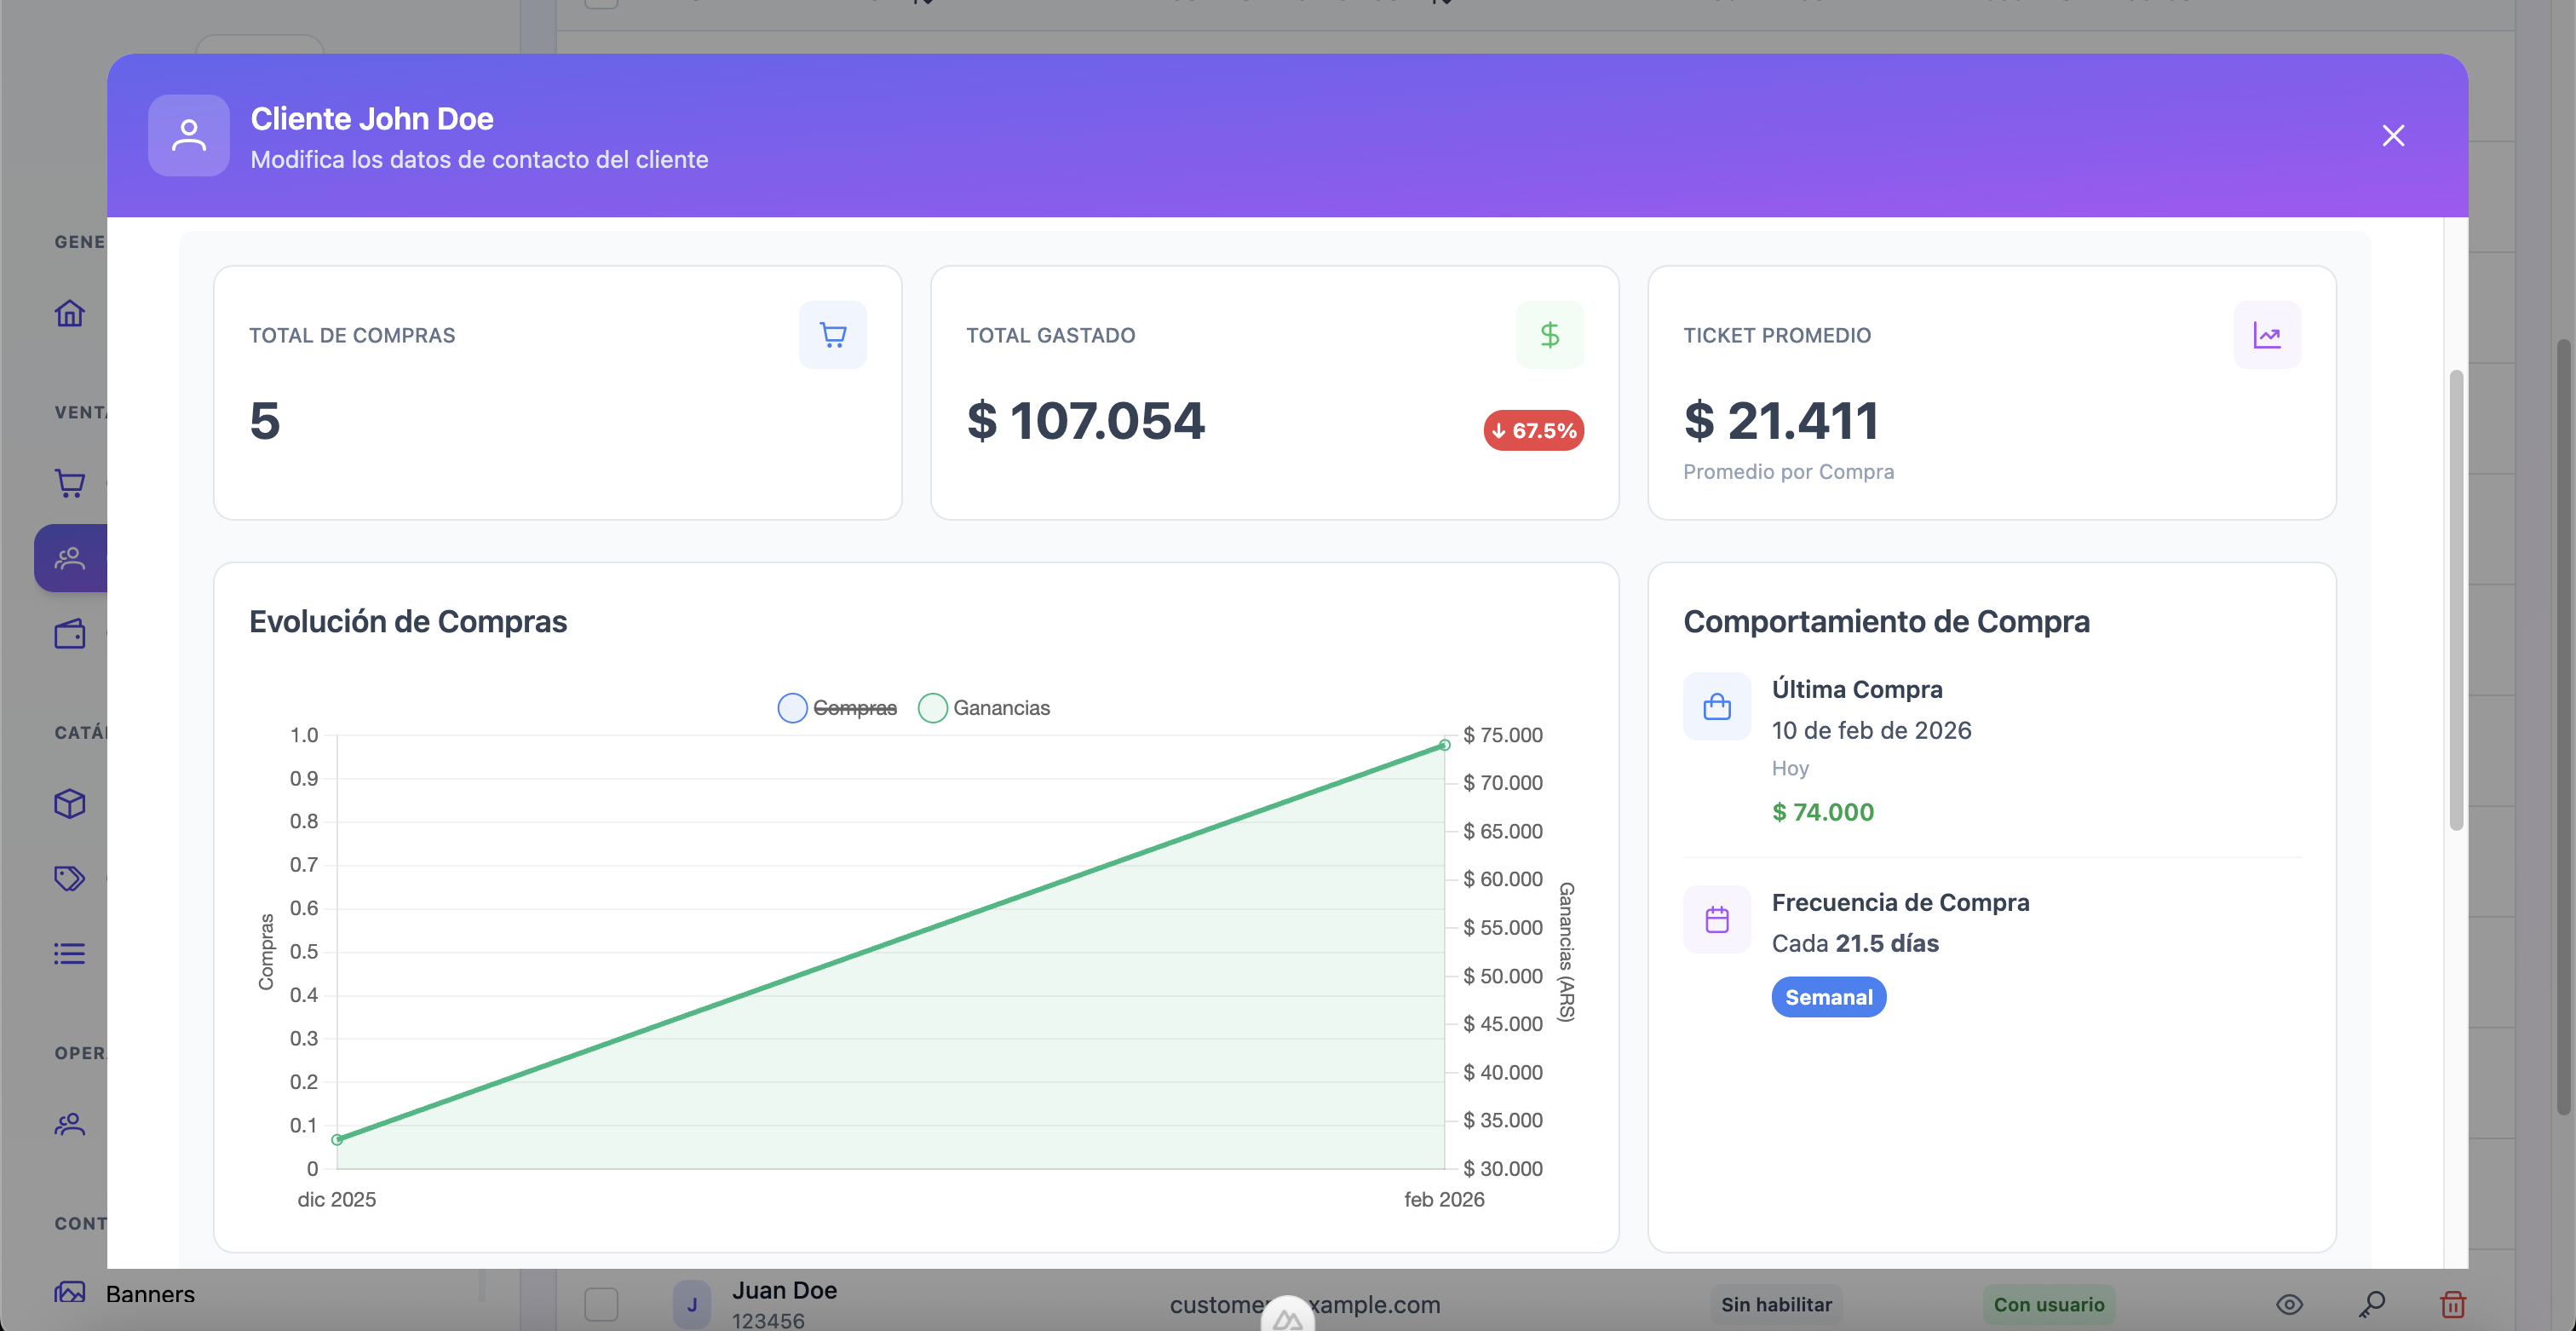Screen dimensions: 2576x1331
Task: Click the J avatar next to Juan Doe
Action: tap(691, 1304)
